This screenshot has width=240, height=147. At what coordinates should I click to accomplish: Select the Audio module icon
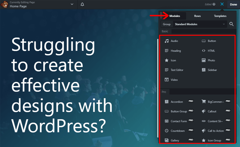tap(167, 41)
